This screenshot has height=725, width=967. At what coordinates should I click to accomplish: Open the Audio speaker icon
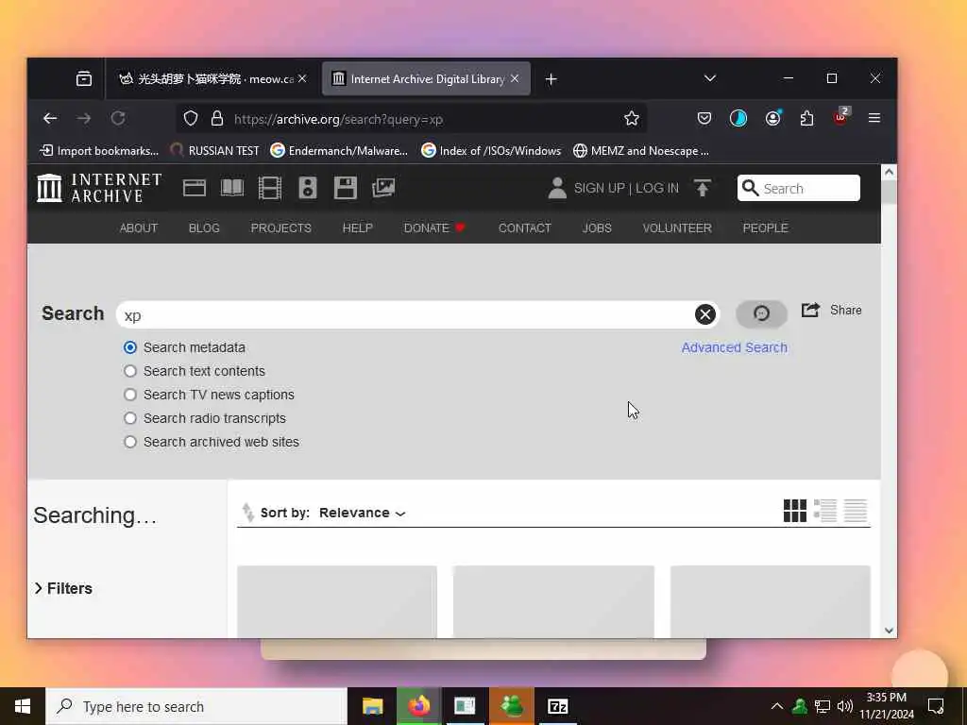click(x=308, y=188)
